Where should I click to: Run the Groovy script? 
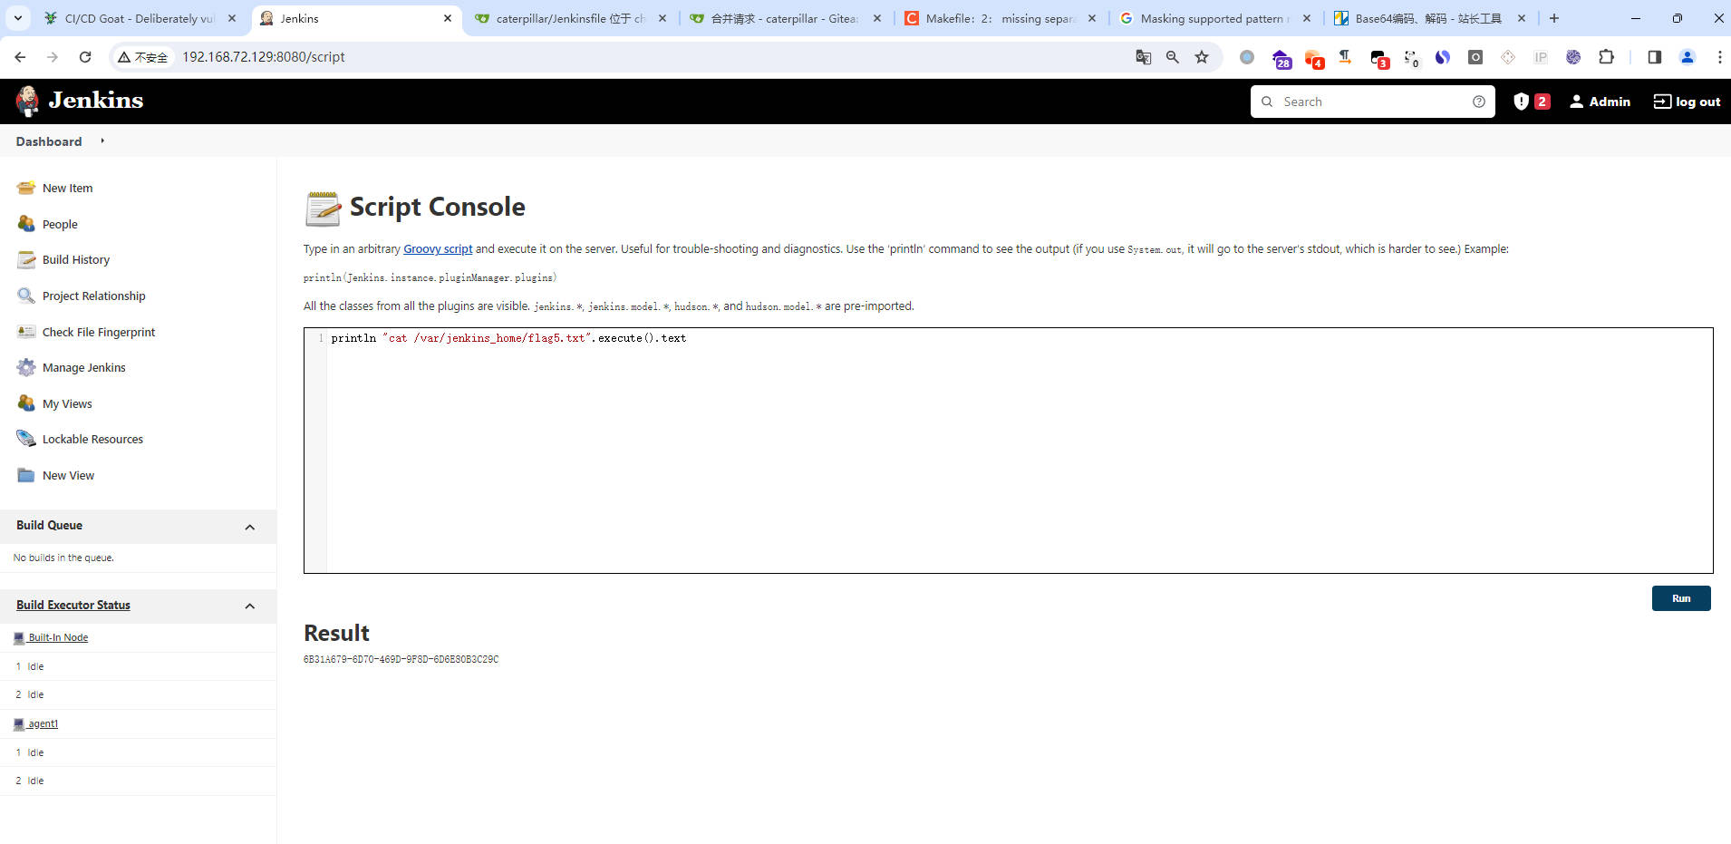pyautogui.click(x=1681, y=598)
